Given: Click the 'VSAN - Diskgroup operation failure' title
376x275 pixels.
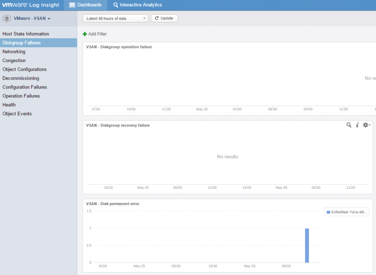Looking at the screenshot, I should click(x=119, y=47).
